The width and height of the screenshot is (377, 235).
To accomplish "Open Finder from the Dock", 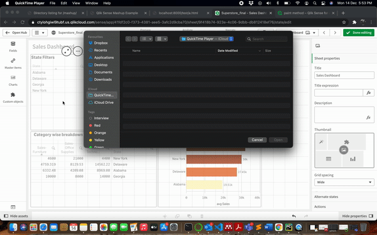I will click(13, 227).
